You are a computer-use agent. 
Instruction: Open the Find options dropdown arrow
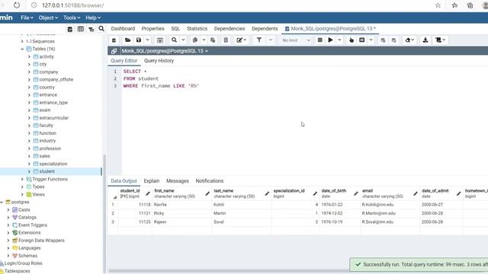point(183,40)
